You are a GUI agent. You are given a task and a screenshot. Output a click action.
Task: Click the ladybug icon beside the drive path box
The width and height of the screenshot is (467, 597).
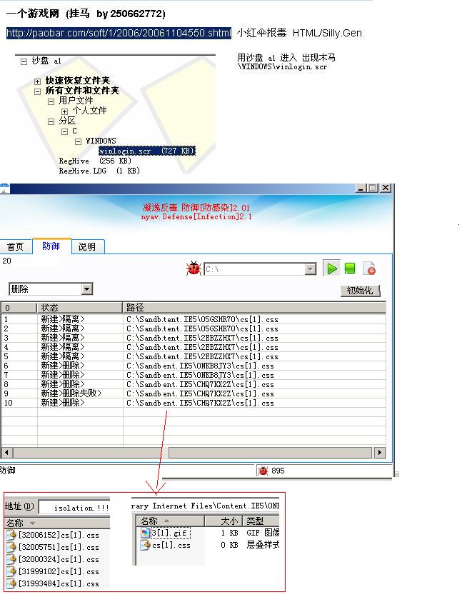click(194, 269)
